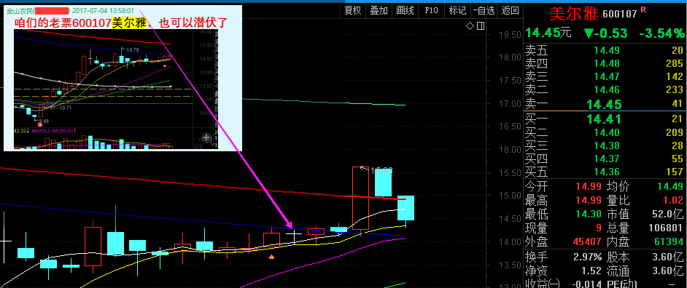Remove stock via -自选 button
The width and height of the screenshot is (687, 288).
[x=484, y=11]
